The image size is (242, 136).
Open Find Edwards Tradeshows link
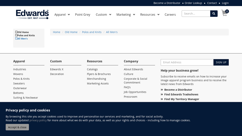pos(179,94)
